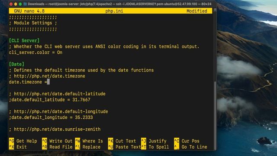
Task: Click the '^W Where Is' shortcut
Action: [x=89, y=141]
